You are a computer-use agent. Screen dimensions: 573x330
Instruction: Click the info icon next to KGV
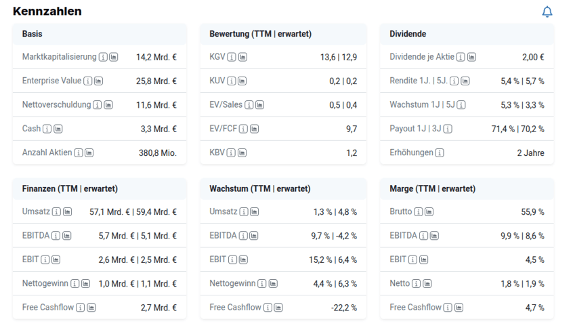(x=232, y=58)
